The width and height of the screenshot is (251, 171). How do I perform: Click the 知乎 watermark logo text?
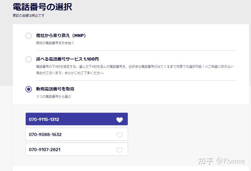click(206, 161)
